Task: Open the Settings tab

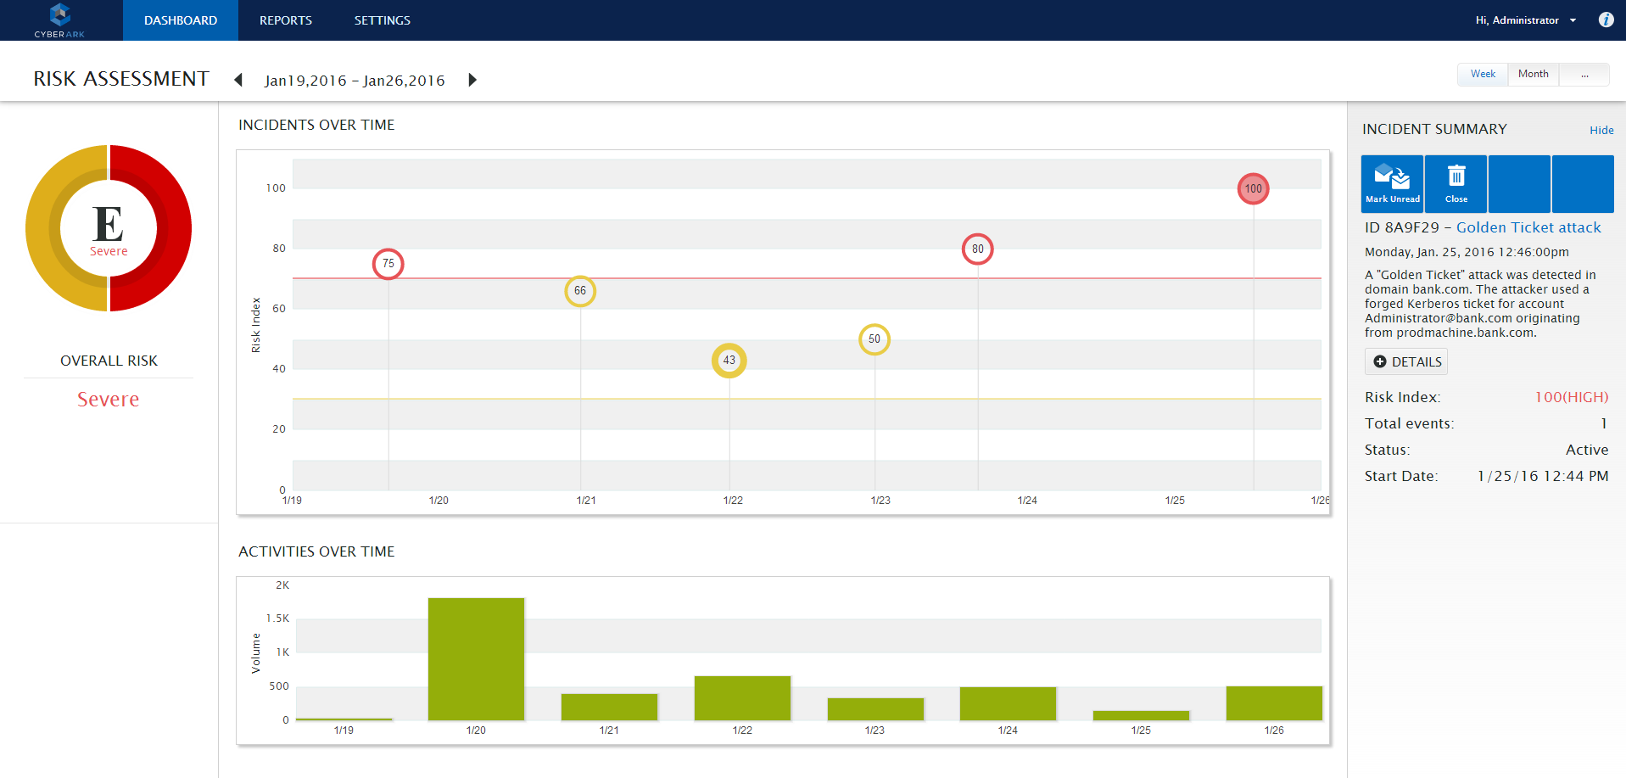Action: pyautogui.click(x=382, y=20)
